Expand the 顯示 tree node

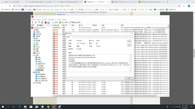point(32,38)
